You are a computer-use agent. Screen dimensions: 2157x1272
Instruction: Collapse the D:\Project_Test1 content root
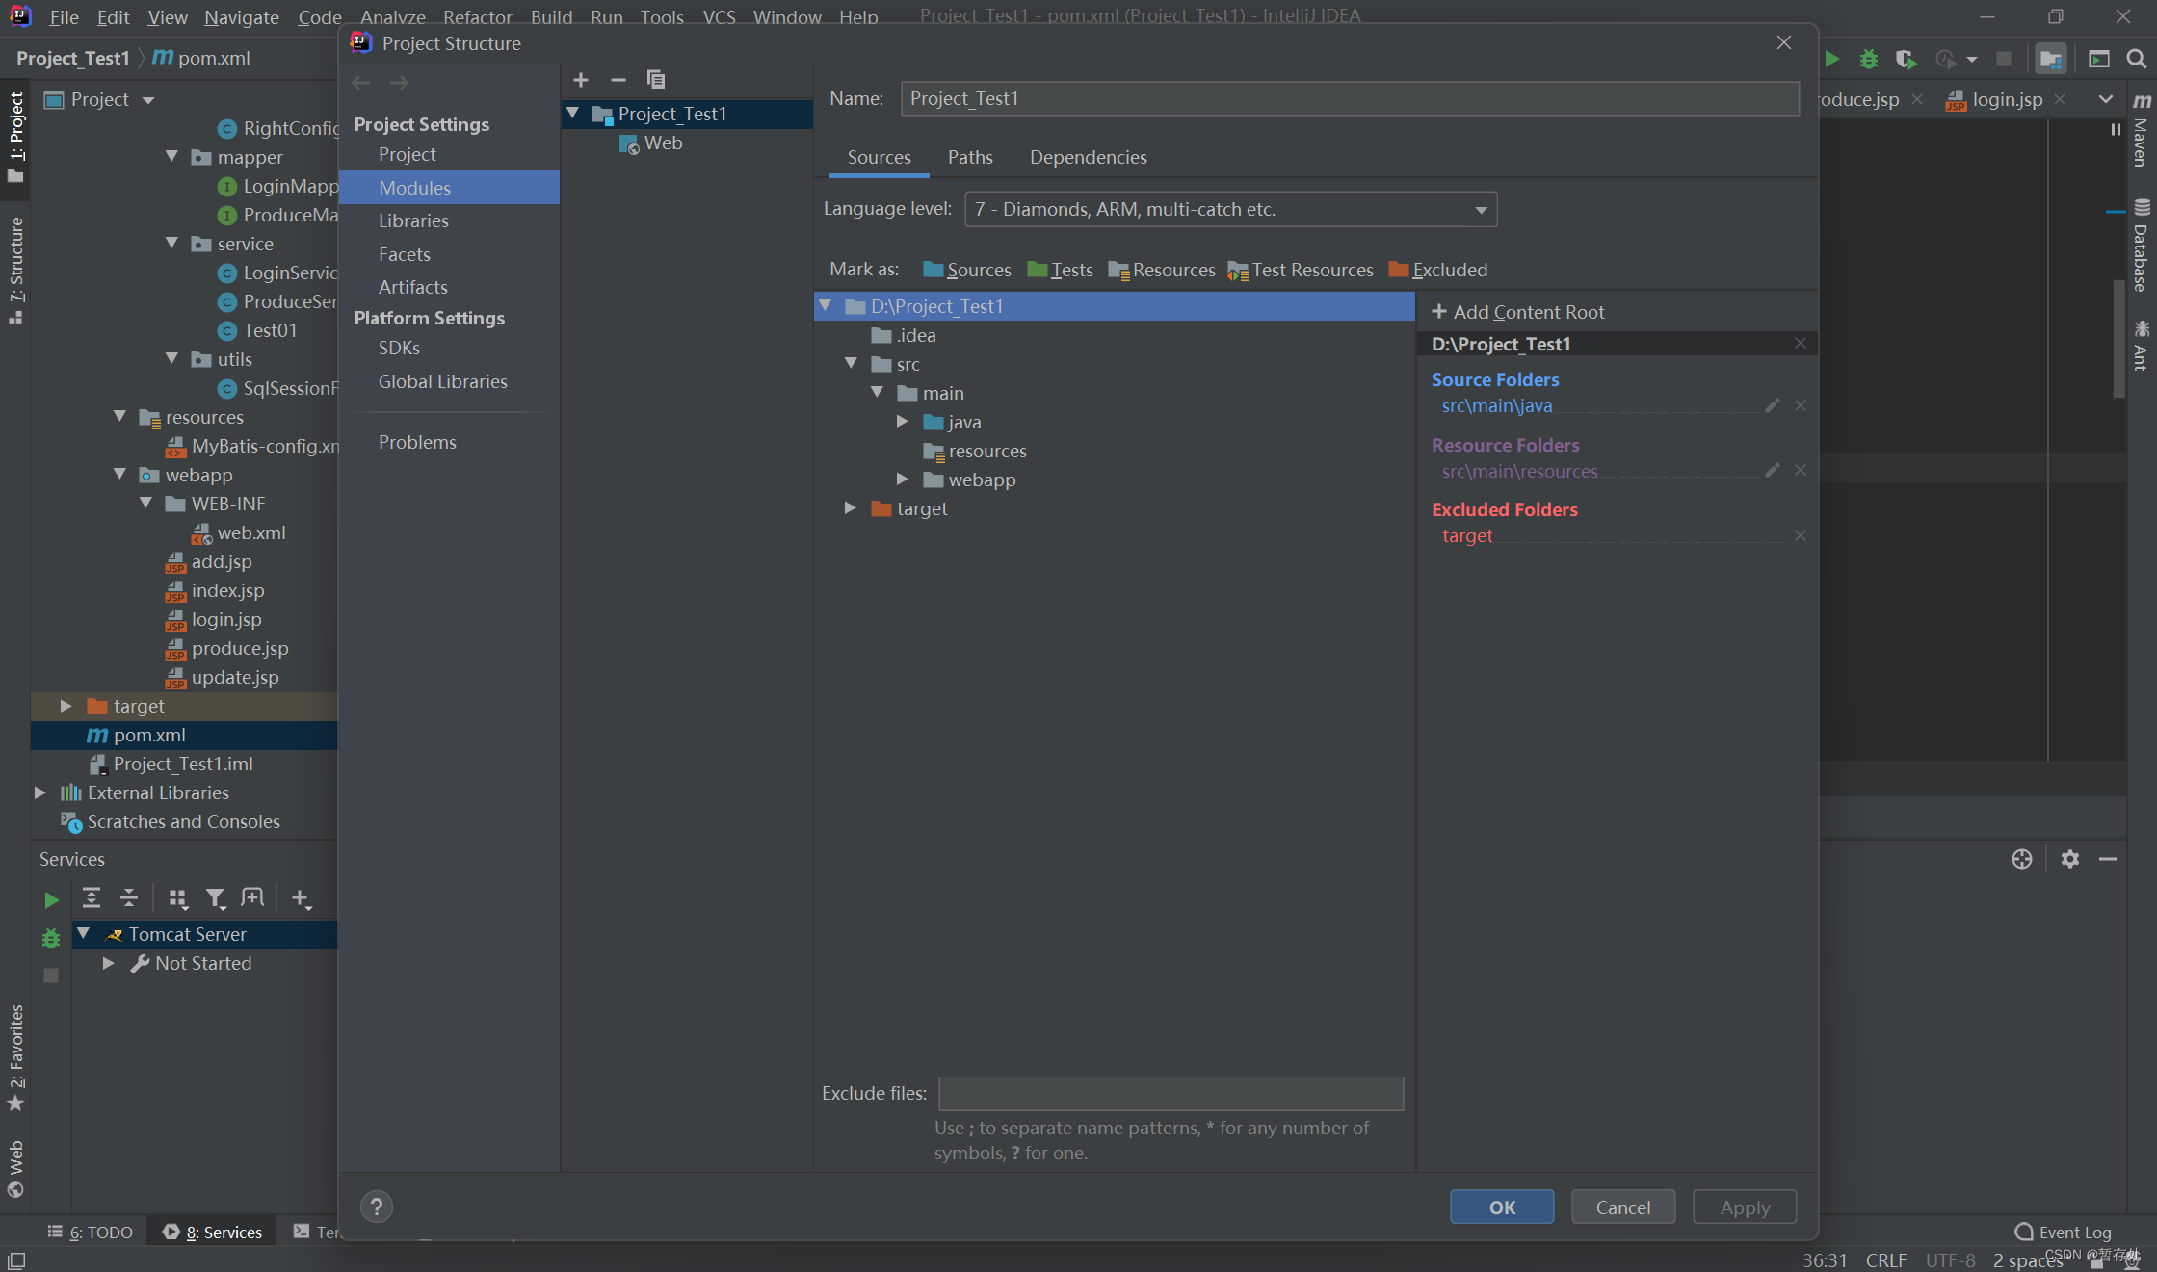pos(826,305)
